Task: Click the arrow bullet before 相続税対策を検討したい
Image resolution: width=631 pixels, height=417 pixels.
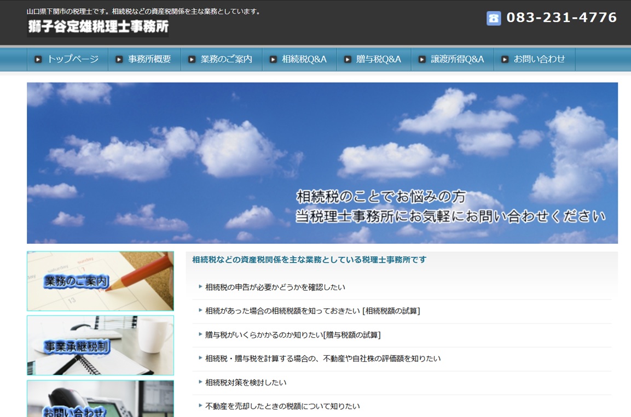Action: [x=200, y=382]
